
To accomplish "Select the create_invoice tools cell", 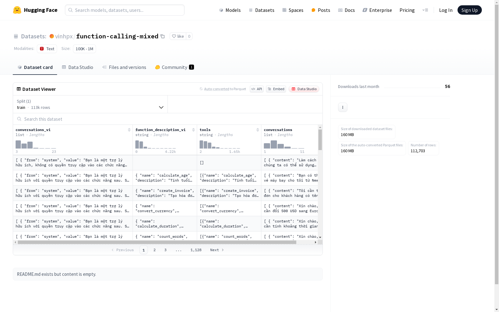I will [x=229, y=193].
